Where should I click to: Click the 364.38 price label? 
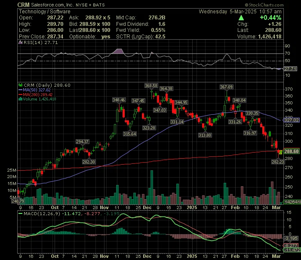point(166,89)
